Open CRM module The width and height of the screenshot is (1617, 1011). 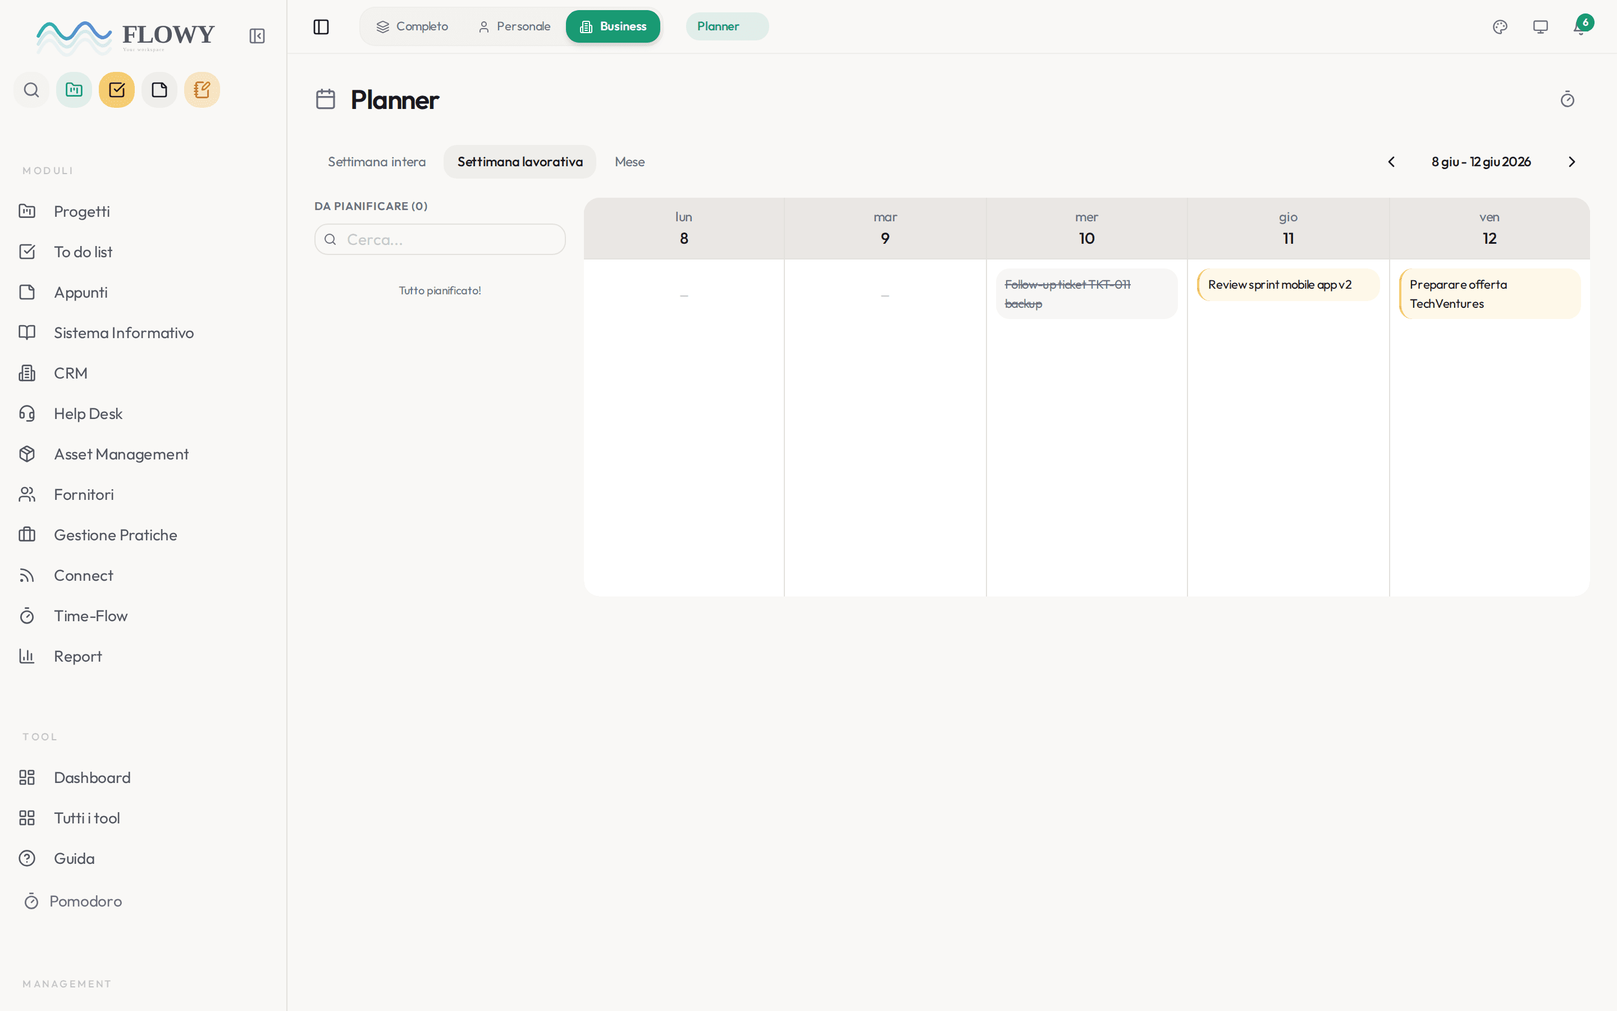pos(143,373)
